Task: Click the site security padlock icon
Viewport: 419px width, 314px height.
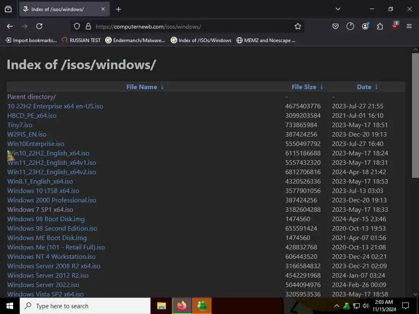Action: coord(88,26)
